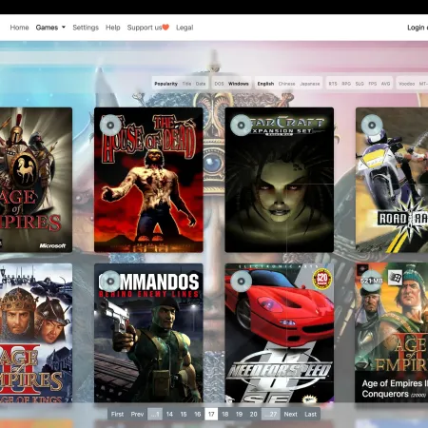
Task: Filter by FPS genre
Action: click(373, 84)
